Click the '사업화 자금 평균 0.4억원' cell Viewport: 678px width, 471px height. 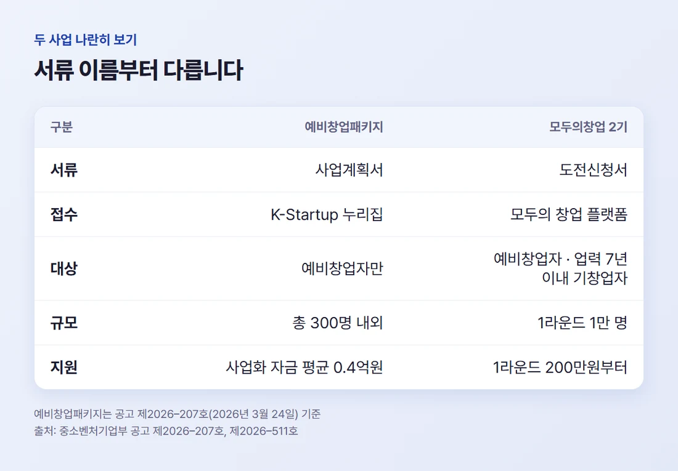[x=304, y=368]
